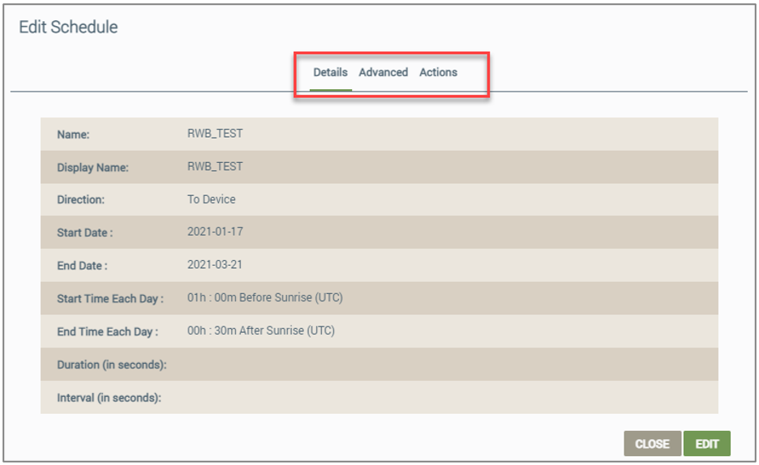Click the Duration (in seconds) label
Image resolution: width=759 pixels, height=465 pixels.
click(x=112, y=365)
